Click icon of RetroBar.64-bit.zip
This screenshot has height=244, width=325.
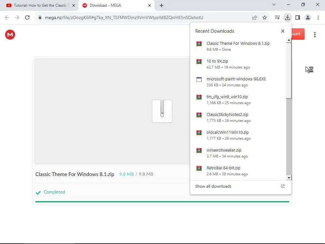point(199,168)
